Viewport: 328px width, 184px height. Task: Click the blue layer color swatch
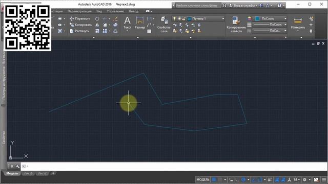pyautogui.click(x=189, y=19)
